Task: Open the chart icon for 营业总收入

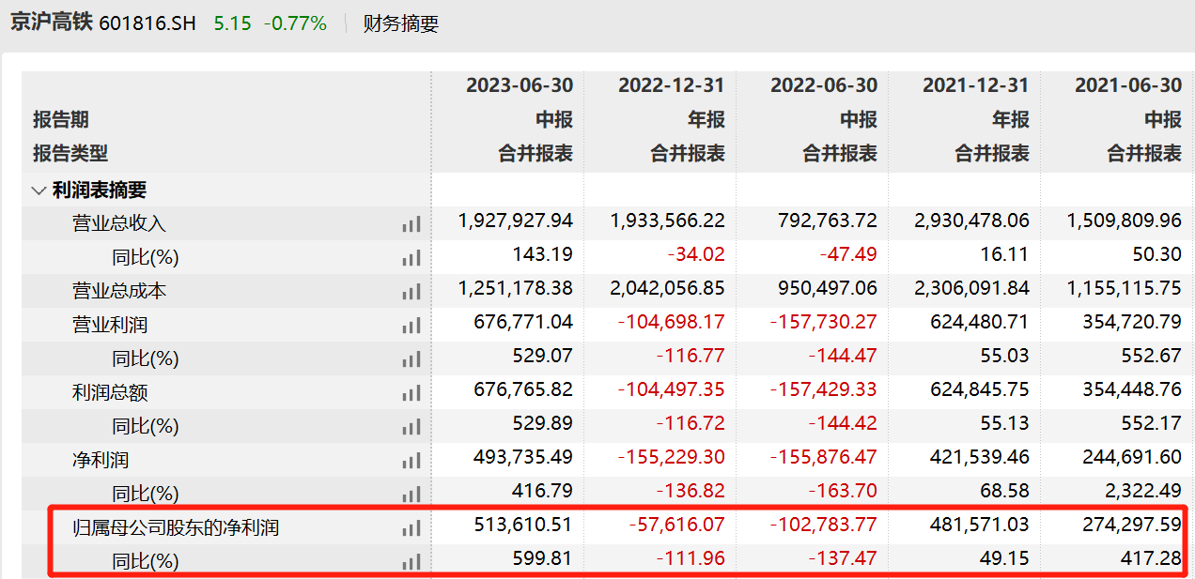Action: point(411,223)
